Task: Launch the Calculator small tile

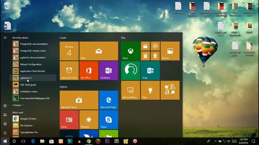Action: [145, 56]
